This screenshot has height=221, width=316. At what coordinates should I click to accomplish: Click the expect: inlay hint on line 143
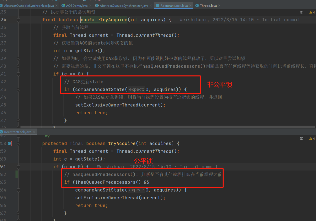point(136,89)
